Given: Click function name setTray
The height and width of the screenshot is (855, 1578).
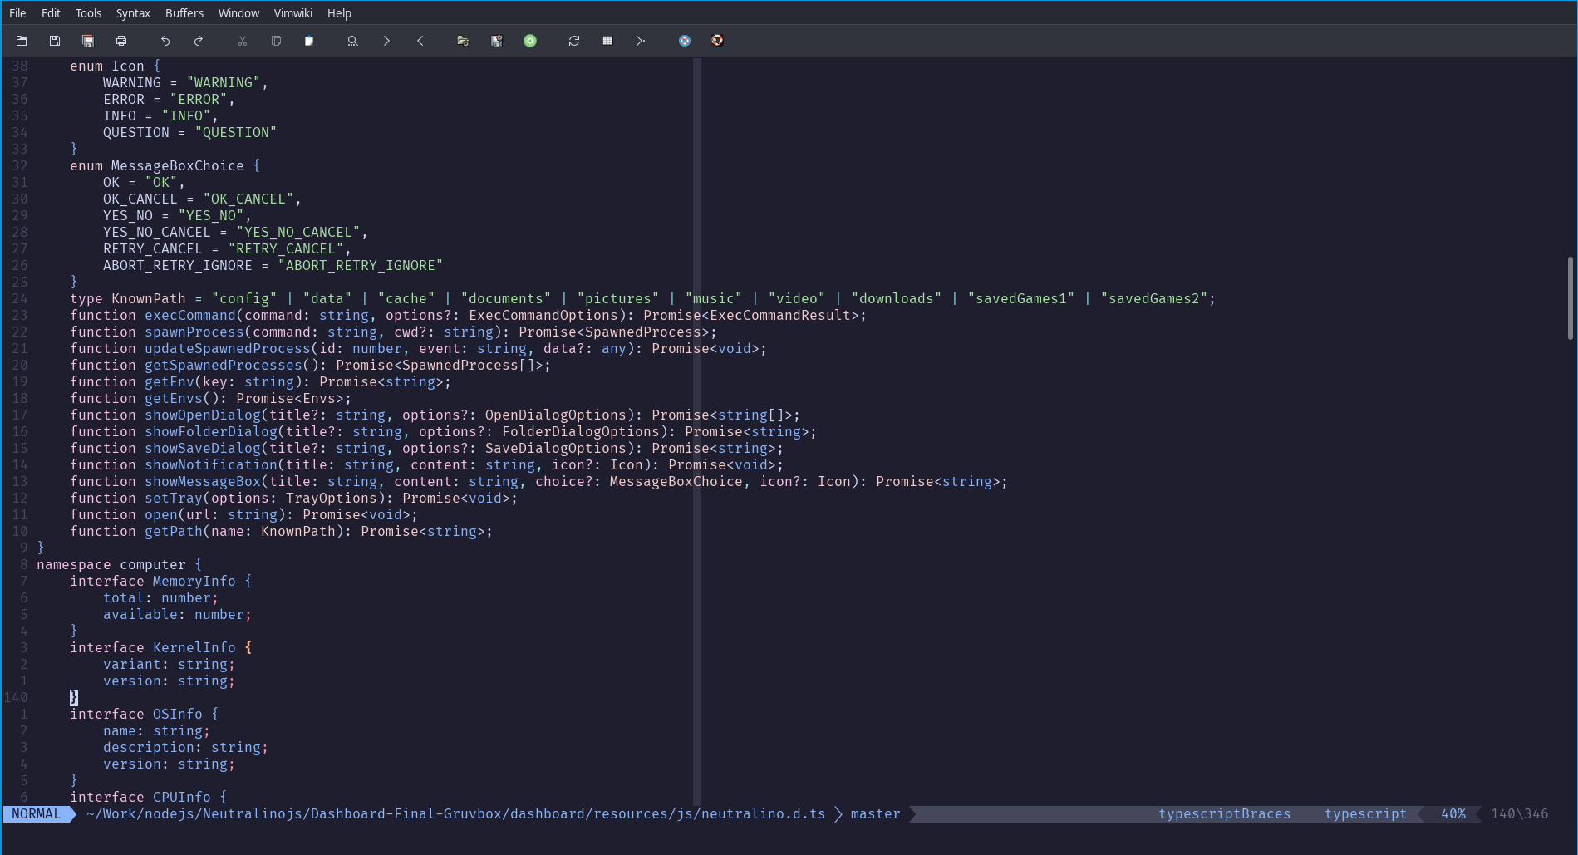Looking at the screenshot, I should [174, 499].
